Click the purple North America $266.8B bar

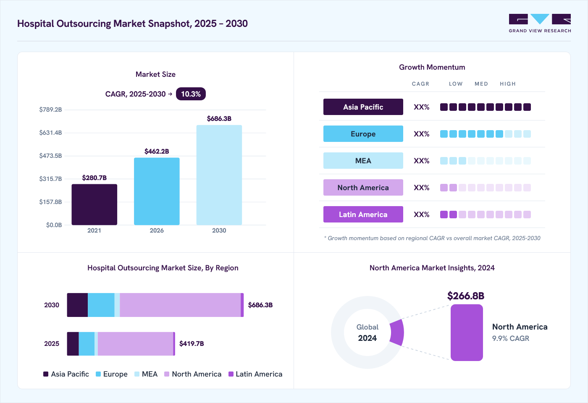[467, 332]
